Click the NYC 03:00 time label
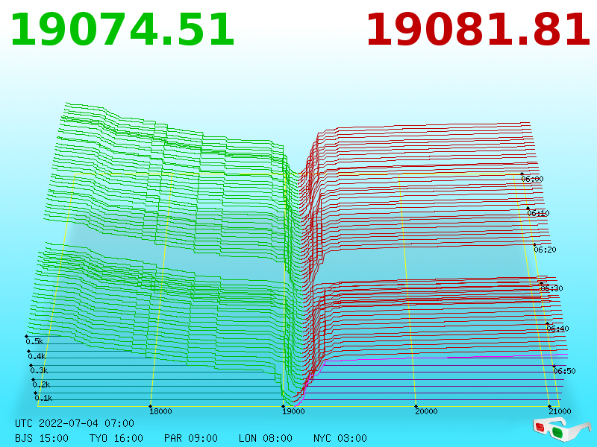597x447 pixels. pos(340,438)
